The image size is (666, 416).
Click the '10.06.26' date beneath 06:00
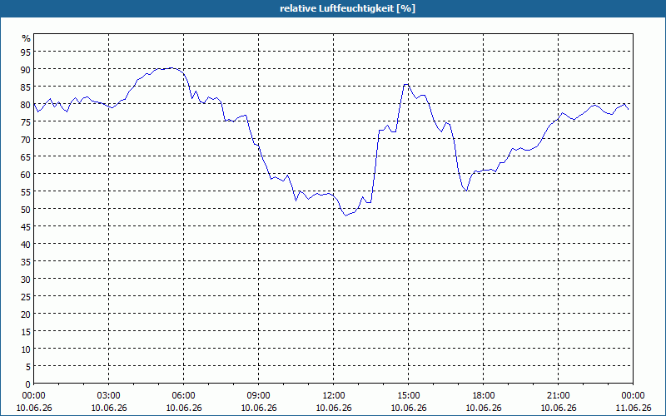click(x=183, y=408)
